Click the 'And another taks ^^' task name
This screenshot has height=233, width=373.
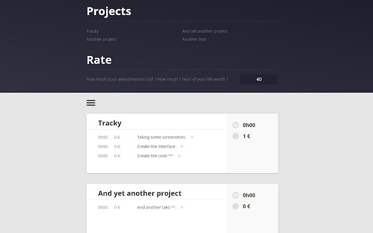pos(156,207)
